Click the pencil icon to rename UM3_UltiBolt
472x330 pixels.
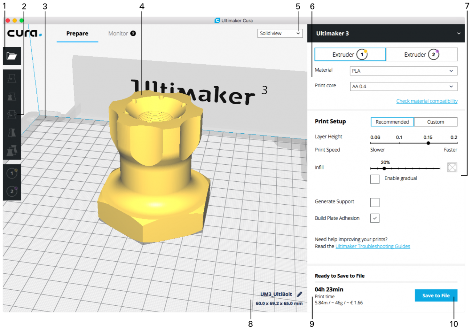point(299,294)
